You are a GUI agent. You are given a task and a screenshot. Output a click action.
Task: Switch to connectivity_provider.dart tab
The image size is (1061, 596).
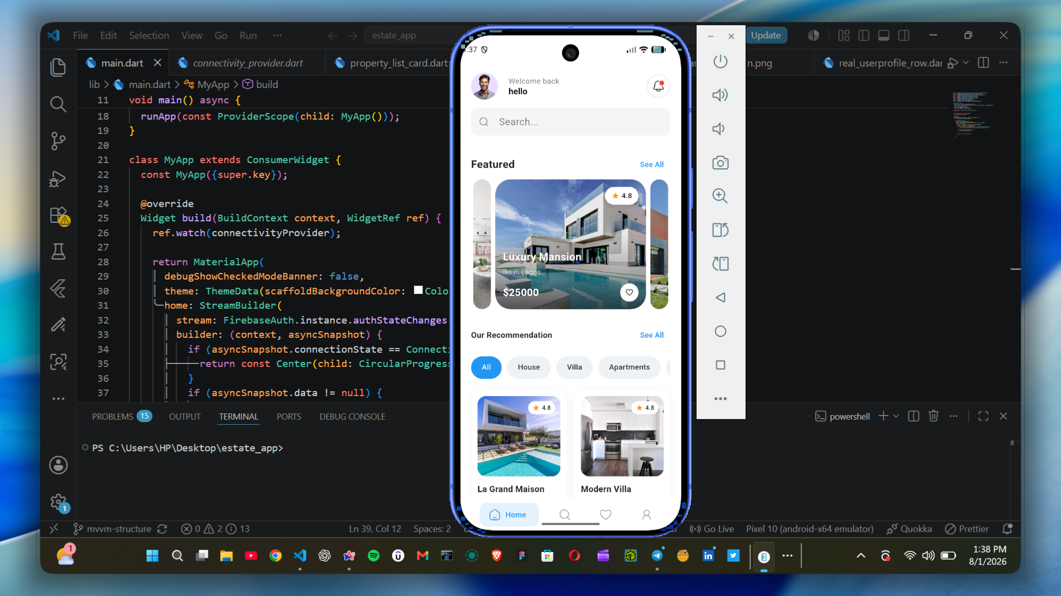(247, 63)
